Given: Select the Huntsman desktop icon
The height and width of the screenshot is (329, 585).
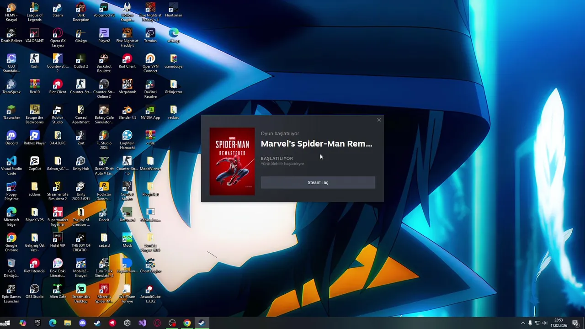Looking at the screenshot, I should [x=174, y=10].
